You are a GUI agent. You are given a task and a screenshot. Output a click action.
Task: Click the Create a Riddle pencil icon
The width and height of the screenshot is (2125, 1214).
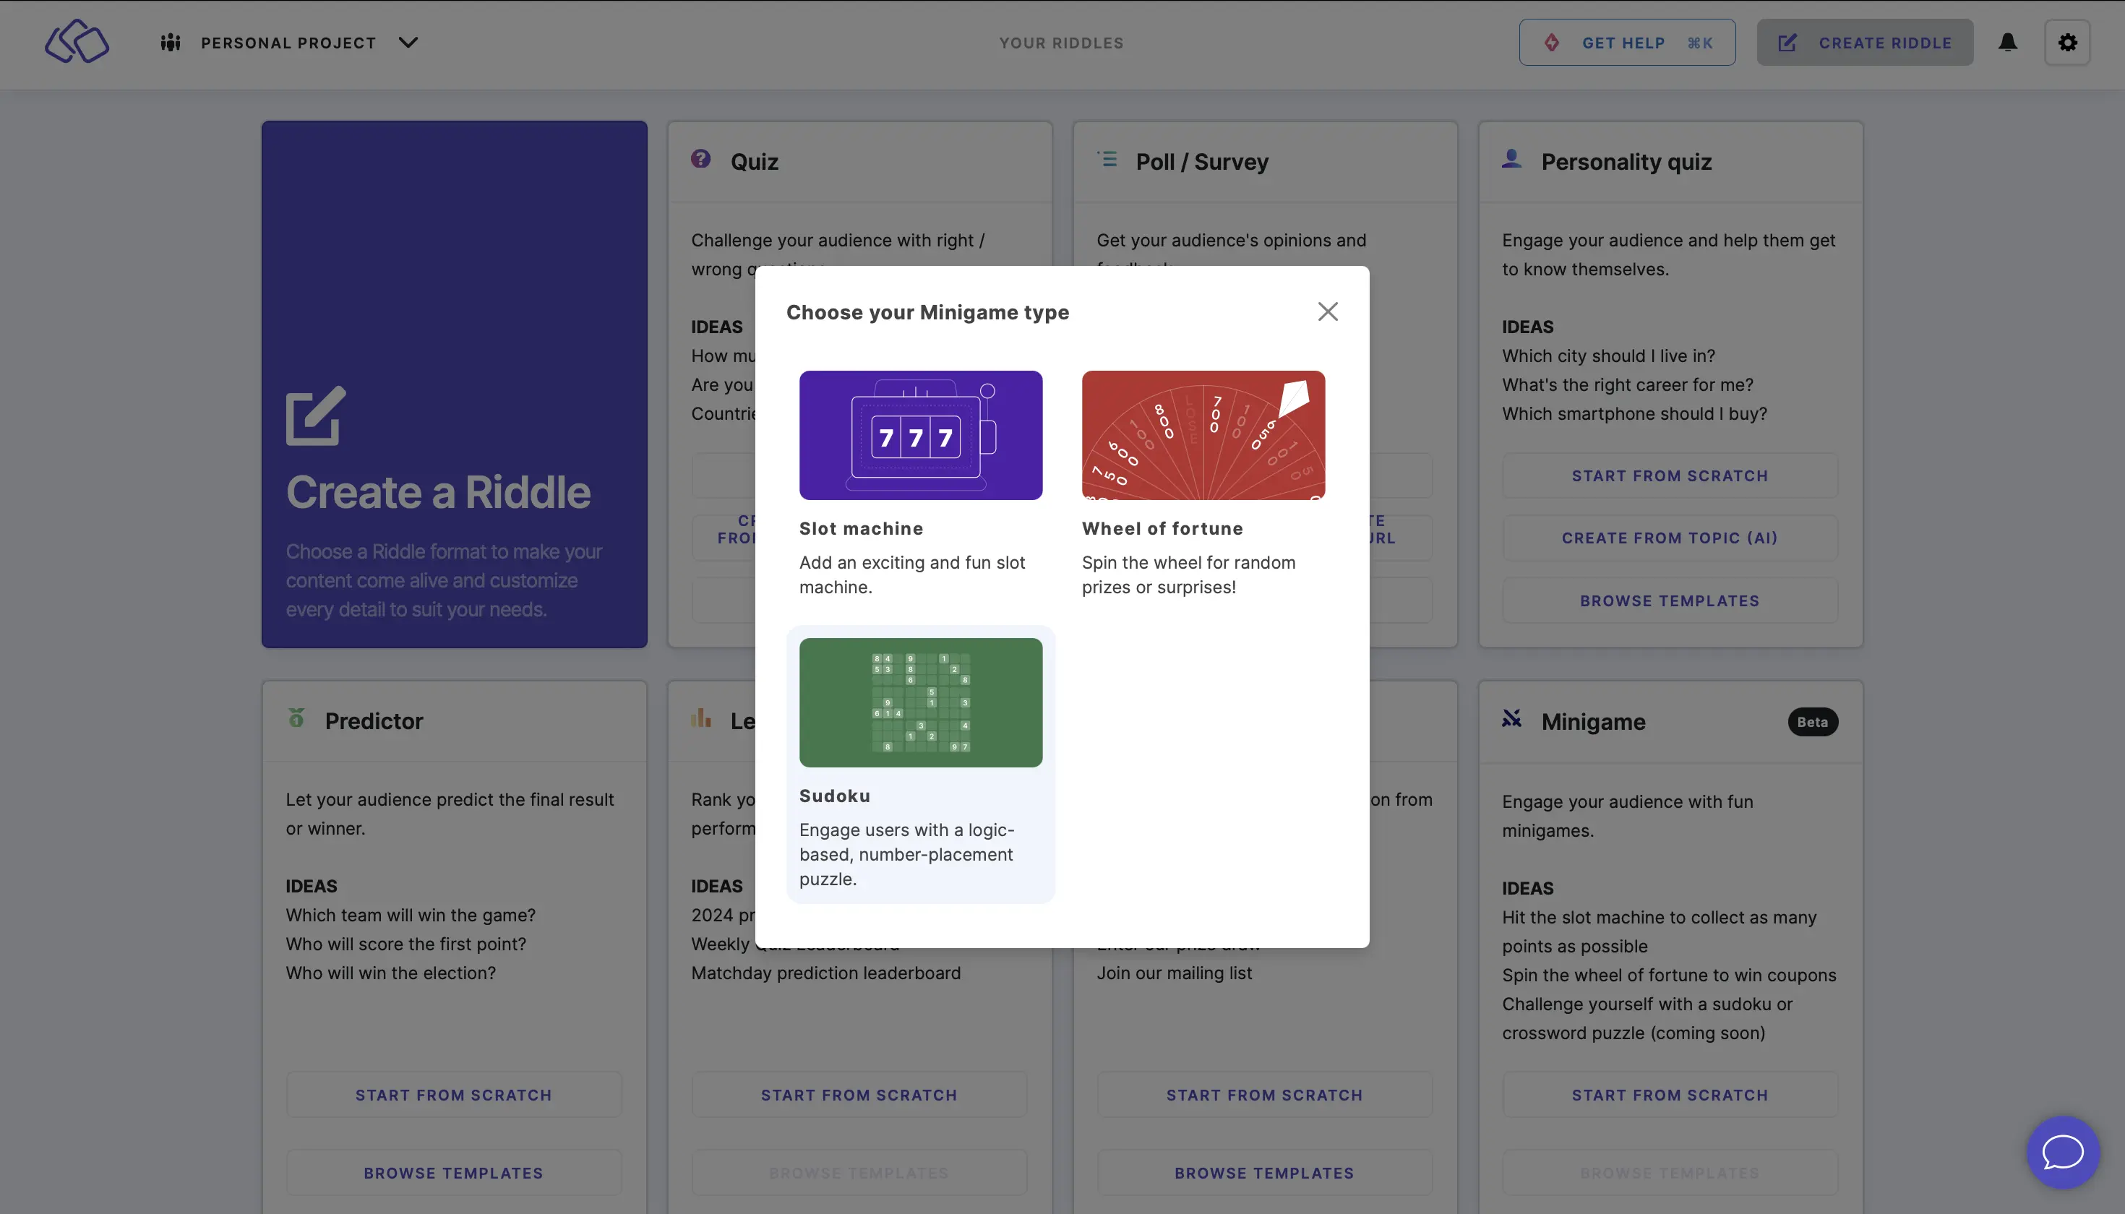pos(315,416)
